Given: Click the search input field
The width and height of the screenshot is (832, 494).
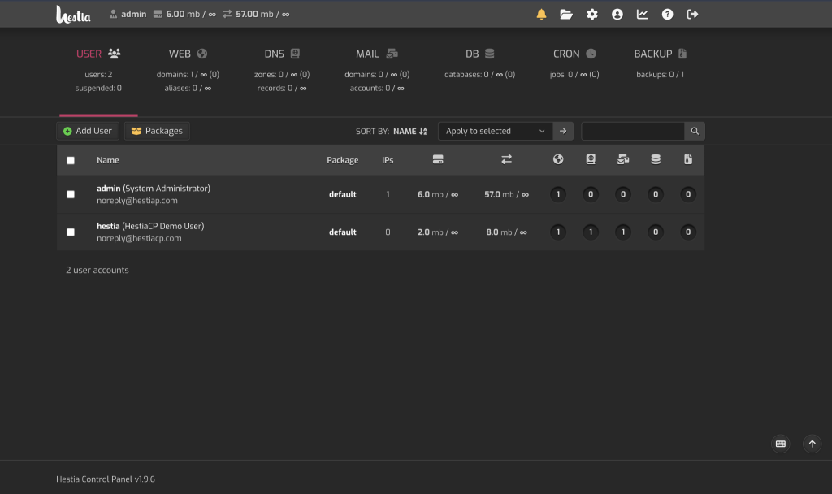Looking at the screenshot, I should point(633,131).
